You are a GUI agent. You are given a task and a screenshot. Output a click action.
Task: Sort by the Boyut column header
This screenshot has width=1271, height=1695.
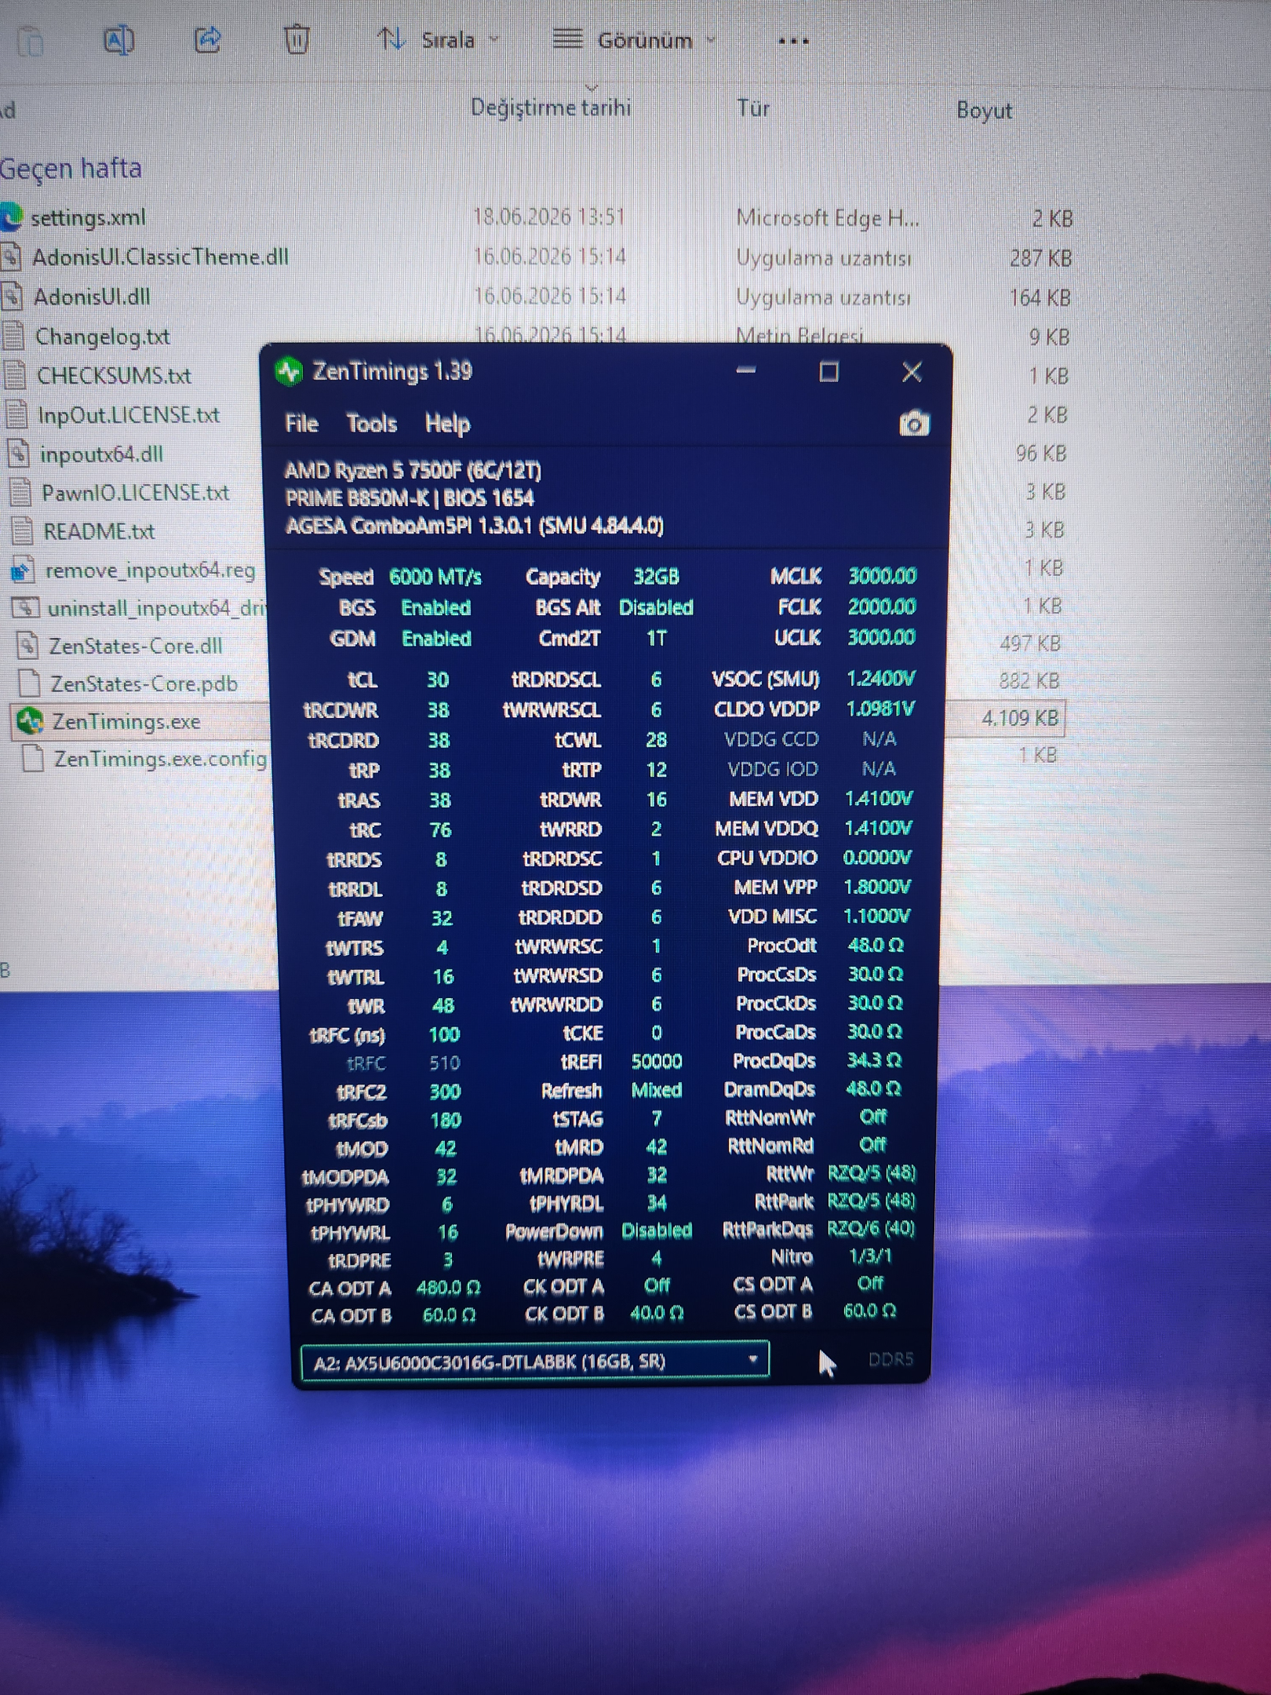click(985, 111)
